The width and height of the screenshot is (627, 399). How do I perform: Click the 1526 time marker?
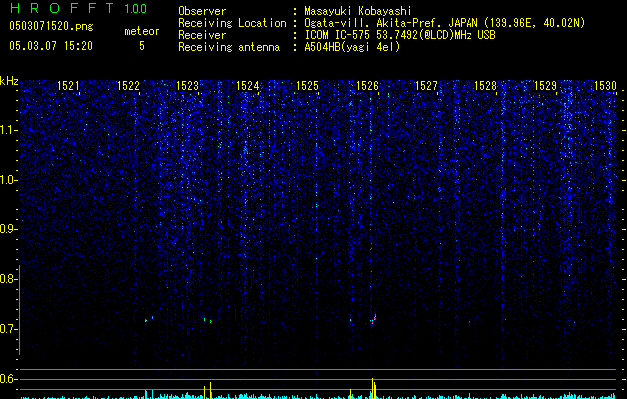click(x=367, y=86)
